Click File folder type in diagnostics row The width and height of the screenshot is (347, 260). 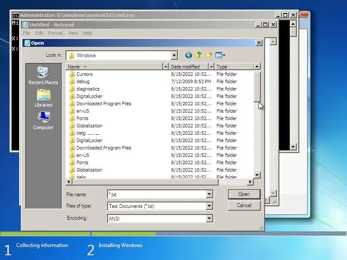tap(226, 89)
